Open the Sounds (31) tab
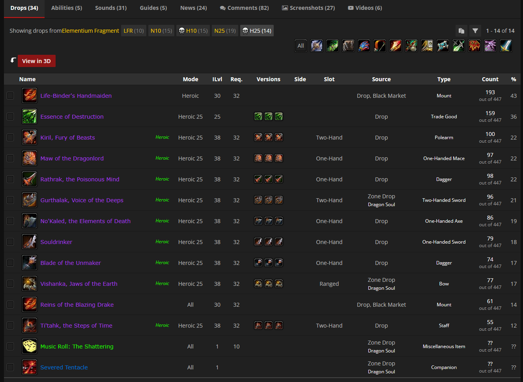523x382 pixels. [111, 8]
